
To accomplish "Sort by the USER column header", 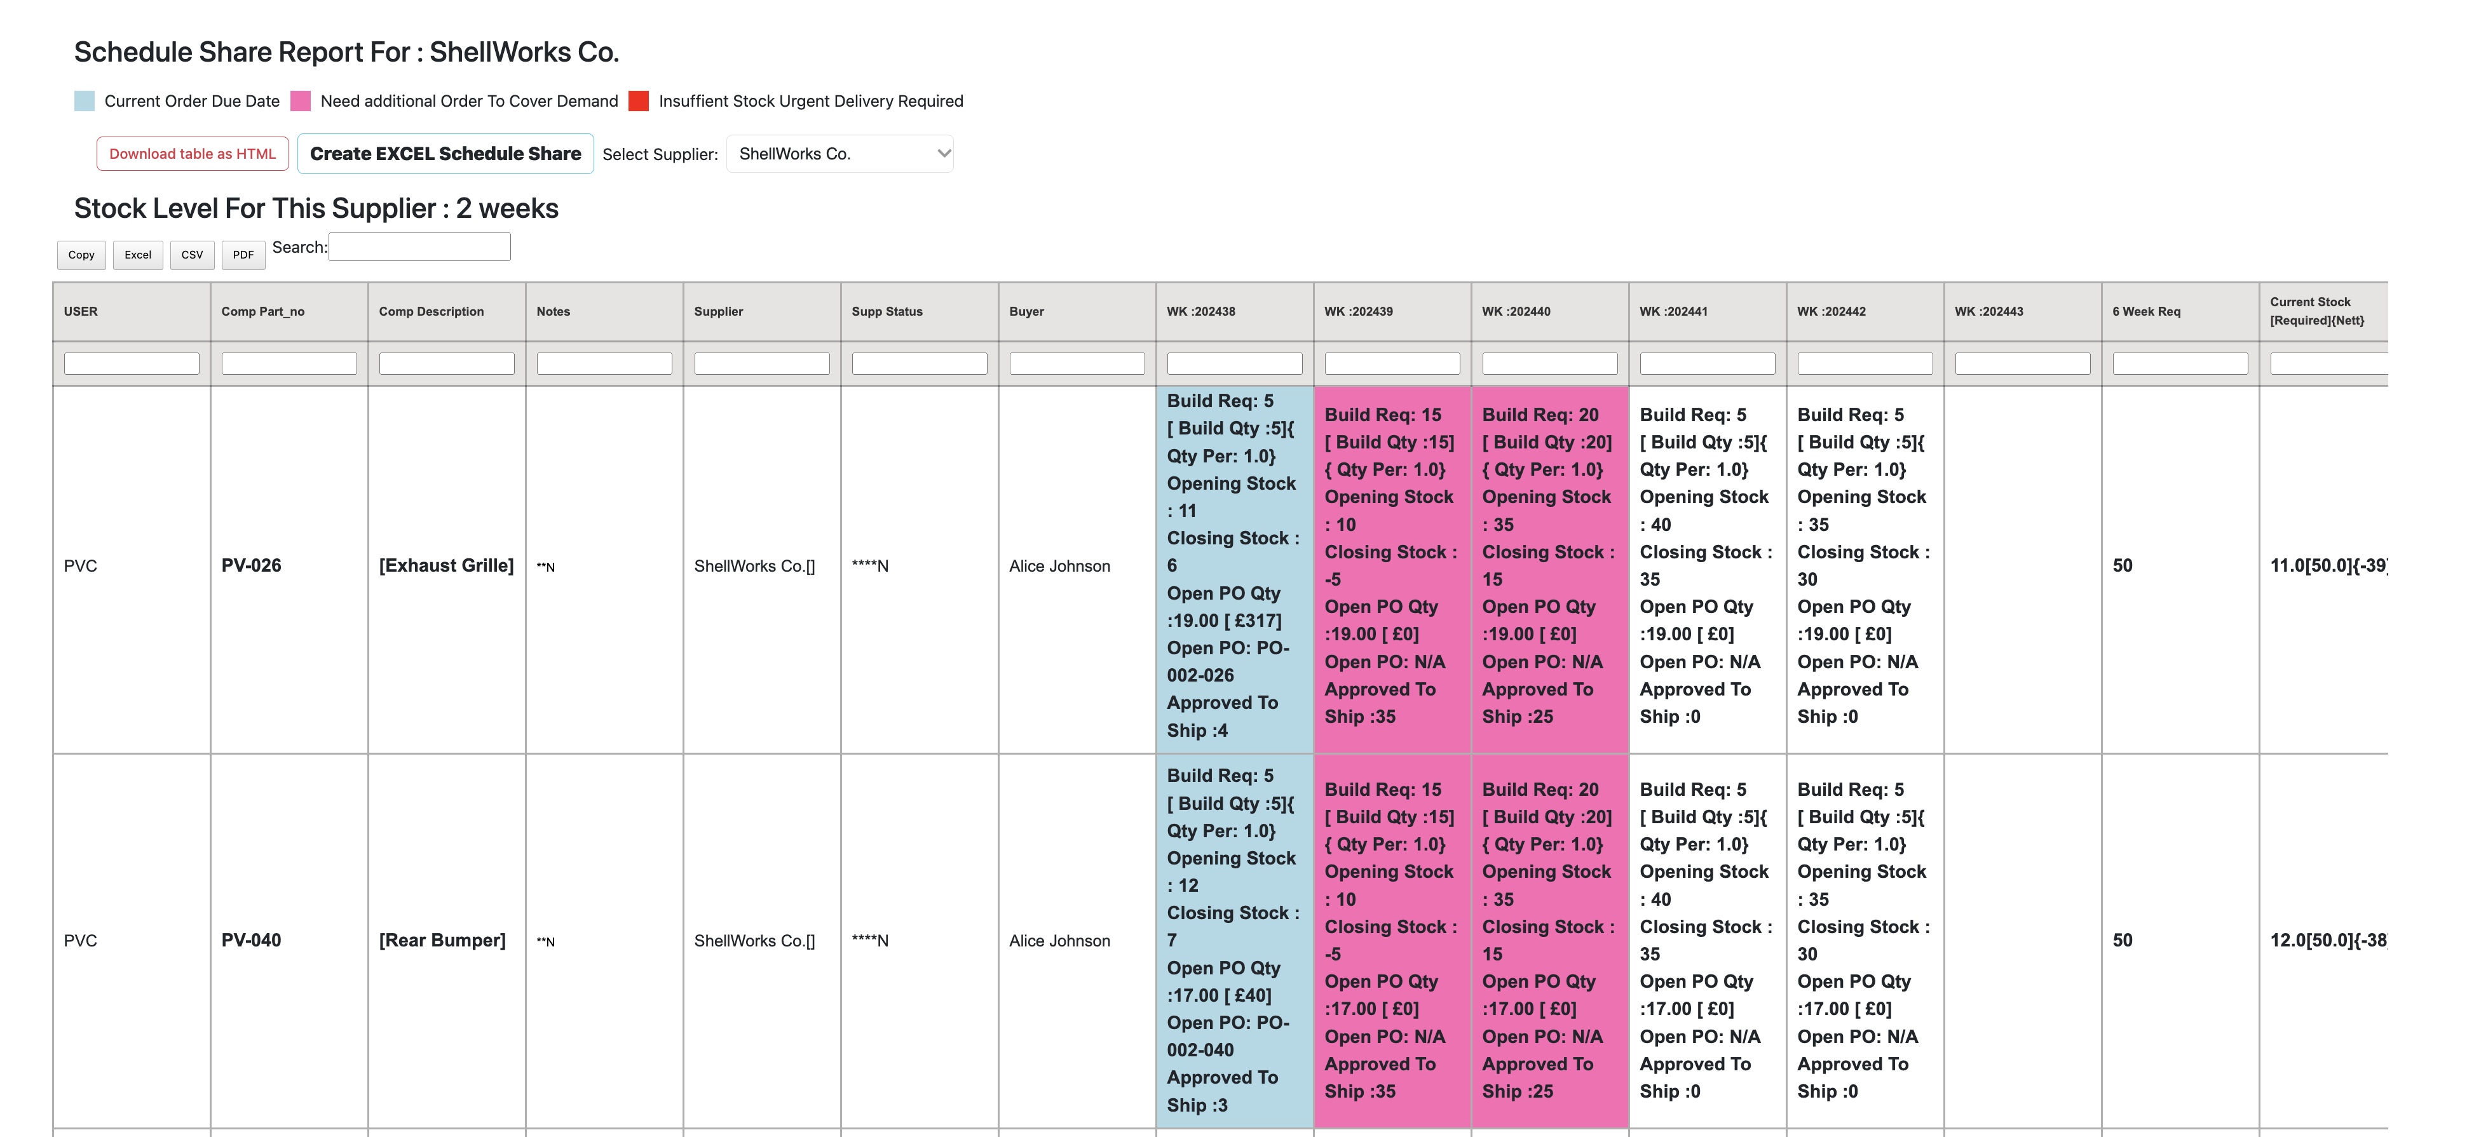I will tap(81, 312).
